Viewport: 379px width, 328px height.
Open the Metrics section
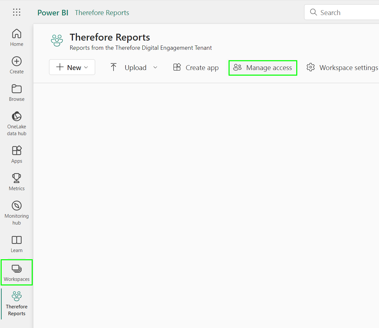(16, 181)
